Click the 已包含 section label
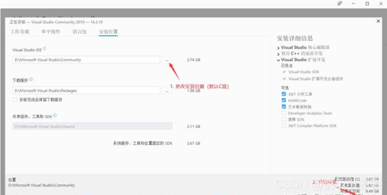Viewport: 387px width, 195px height. (x=287, y=66)
